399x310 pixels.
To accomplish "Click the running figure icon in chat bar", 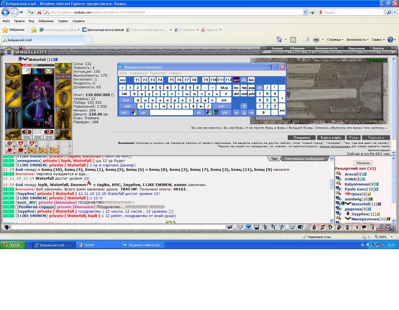I will tap(265, 227).
